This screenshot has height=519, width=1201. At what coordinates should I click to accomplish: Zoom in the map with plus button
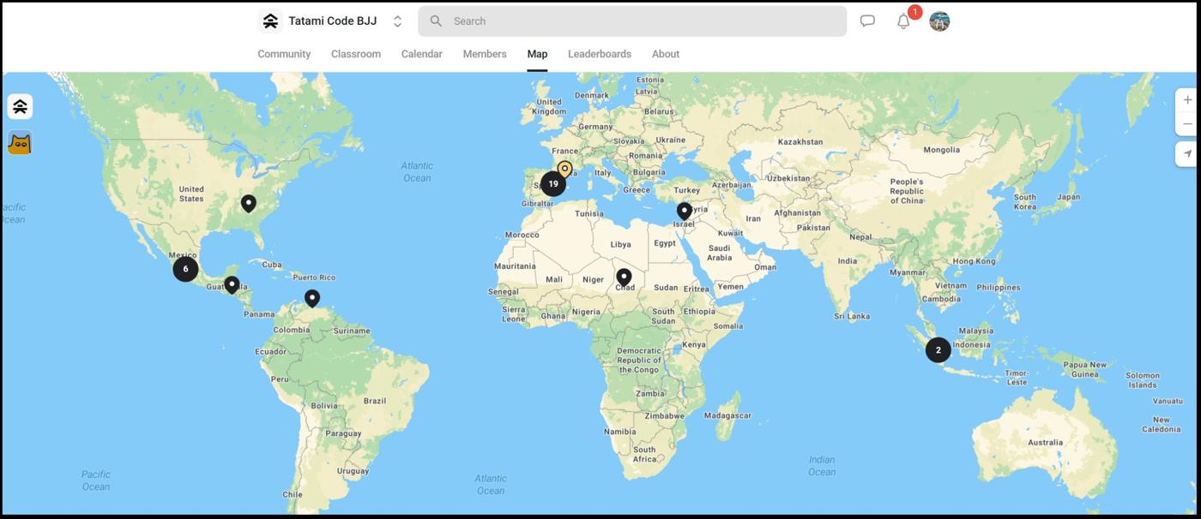click(1187, 99)
